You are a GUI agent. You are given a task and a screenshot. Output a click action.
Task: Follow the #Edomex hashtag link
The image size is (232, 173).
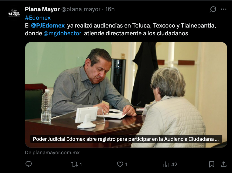(x=38, y=18)
